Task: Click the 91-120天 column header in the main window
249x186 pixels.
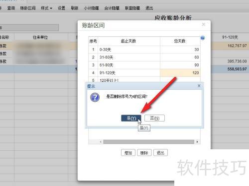Action: point(230,37)
